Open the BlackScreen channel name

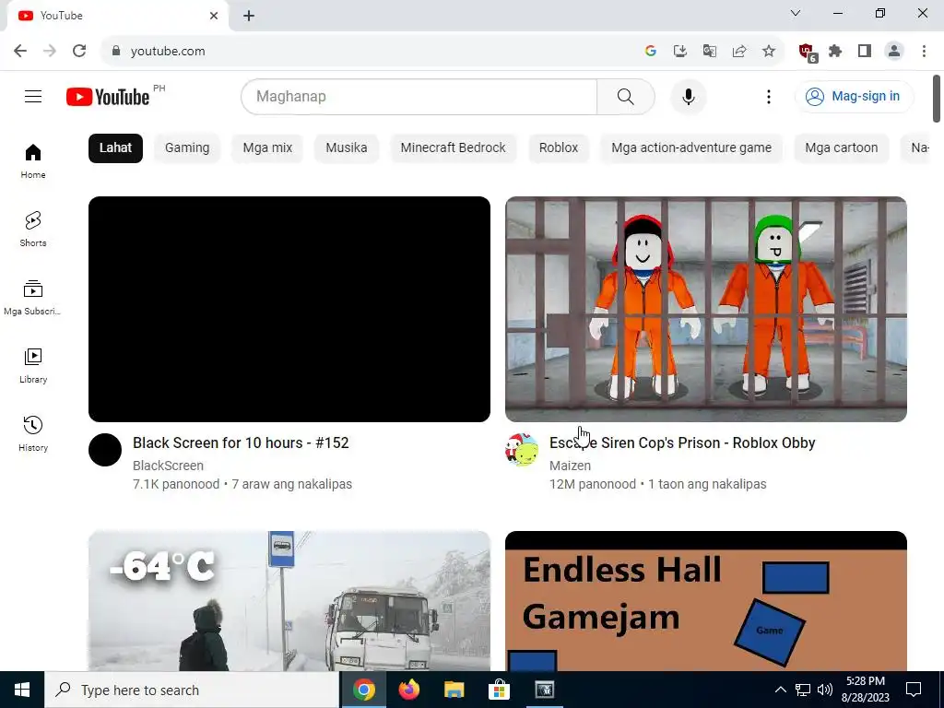coord(168,466)
